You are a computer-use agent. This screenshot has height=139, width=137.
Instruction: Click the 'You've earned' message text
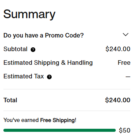(21, 120)
